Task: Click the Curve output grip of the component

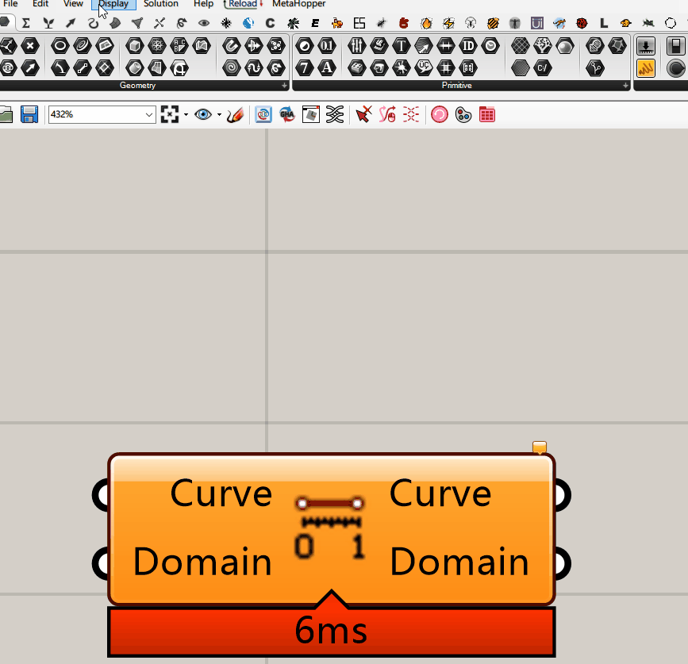Action: (x=562, y=494)
